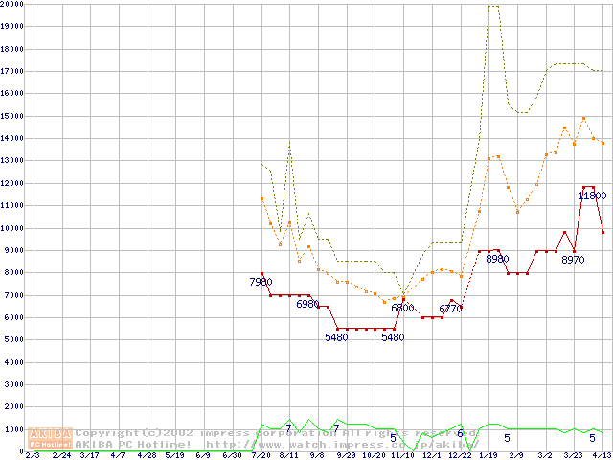Select the 6980 price label
This screenshot has height=460, width=613.
307,304
